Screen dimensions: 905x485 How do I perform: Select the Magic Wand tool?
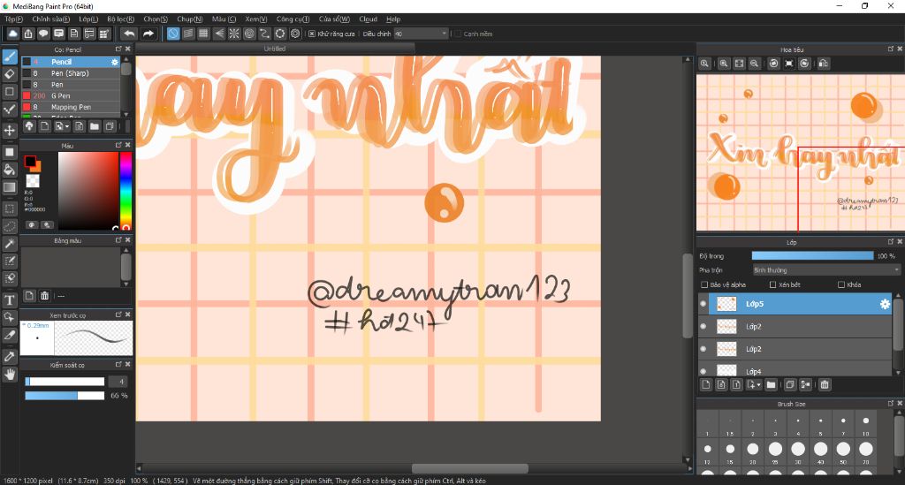(9, 243)
